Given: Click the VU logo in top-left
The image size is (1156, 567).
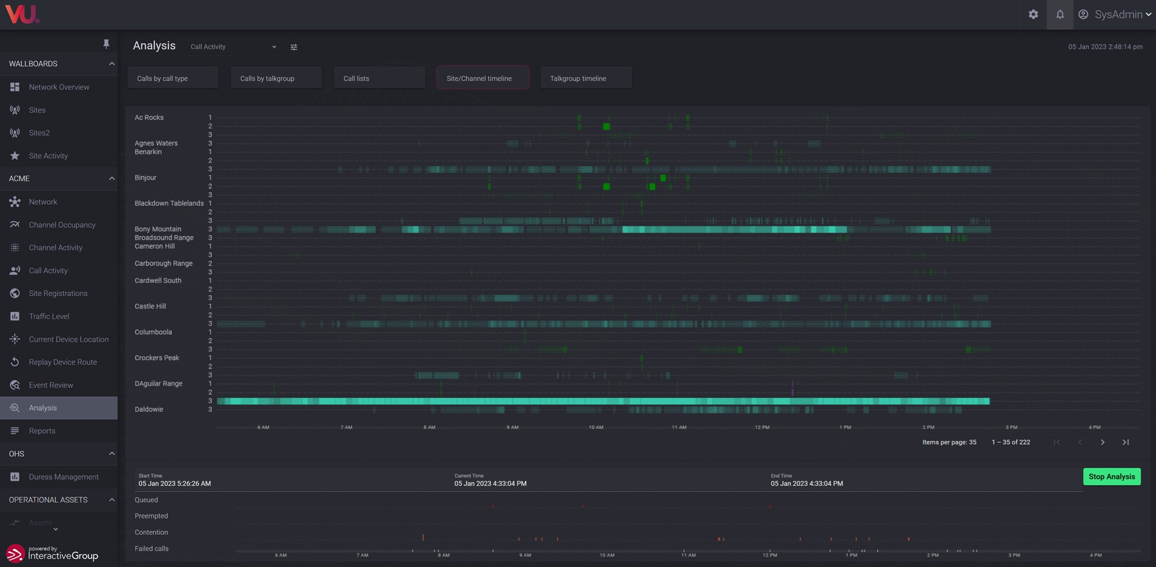Looking at the screenshot, I should click(x=22, y=13).
